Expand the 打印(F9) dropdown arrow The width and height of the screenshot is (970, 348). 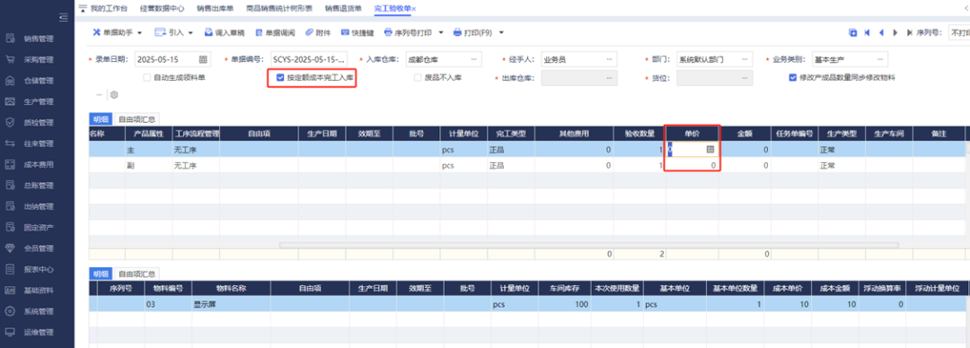(501, 33)
